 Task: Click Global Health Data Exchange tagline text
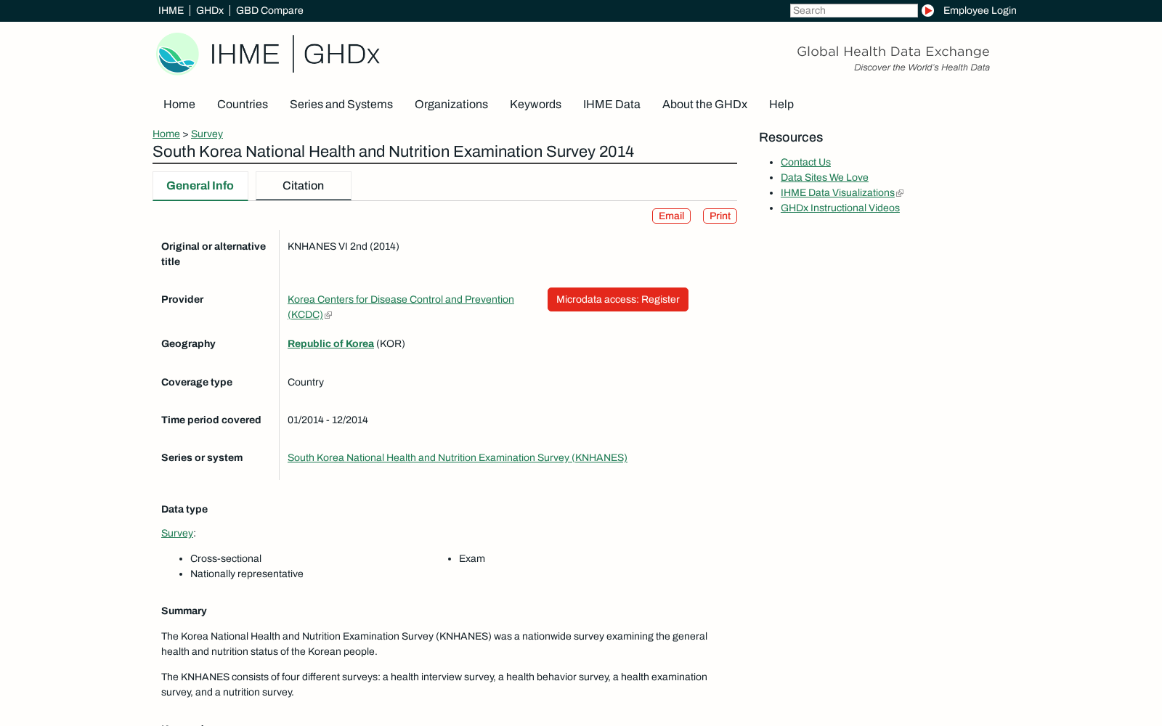[893, 52]
